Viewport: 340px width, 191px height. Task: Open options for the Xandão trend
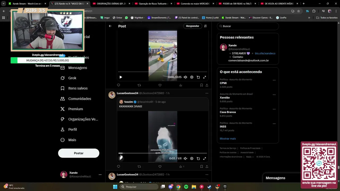coord(274,95)
